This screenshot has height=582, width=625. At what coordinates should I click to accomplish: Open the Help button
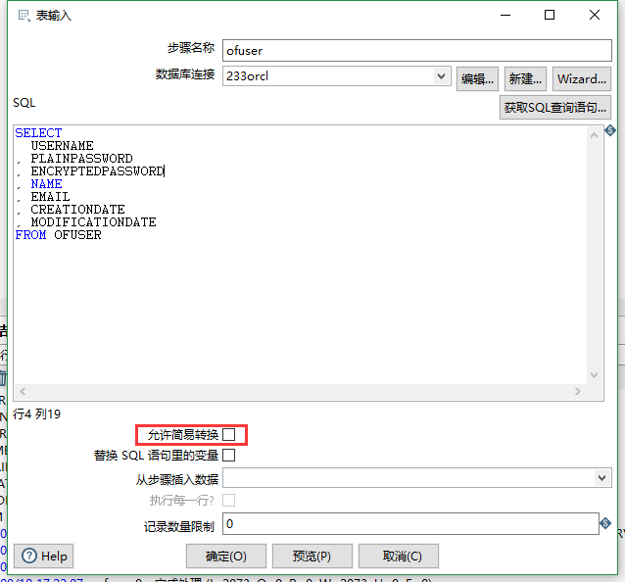pyautogui.click(x=44, y=556)
